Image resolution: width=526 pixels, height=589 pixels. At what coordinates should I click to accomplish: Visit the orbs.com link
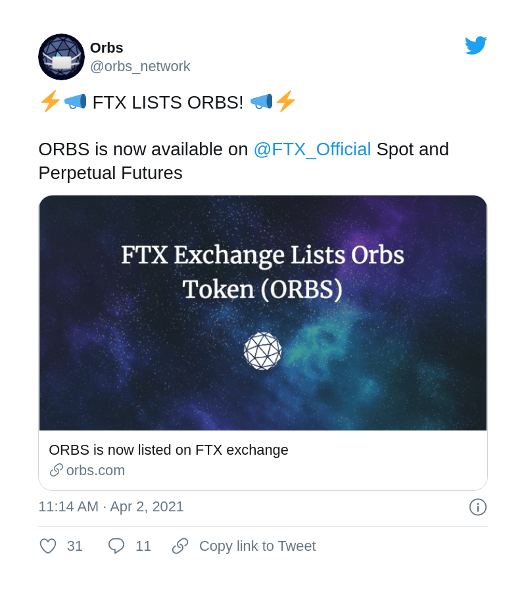[95, 470]
